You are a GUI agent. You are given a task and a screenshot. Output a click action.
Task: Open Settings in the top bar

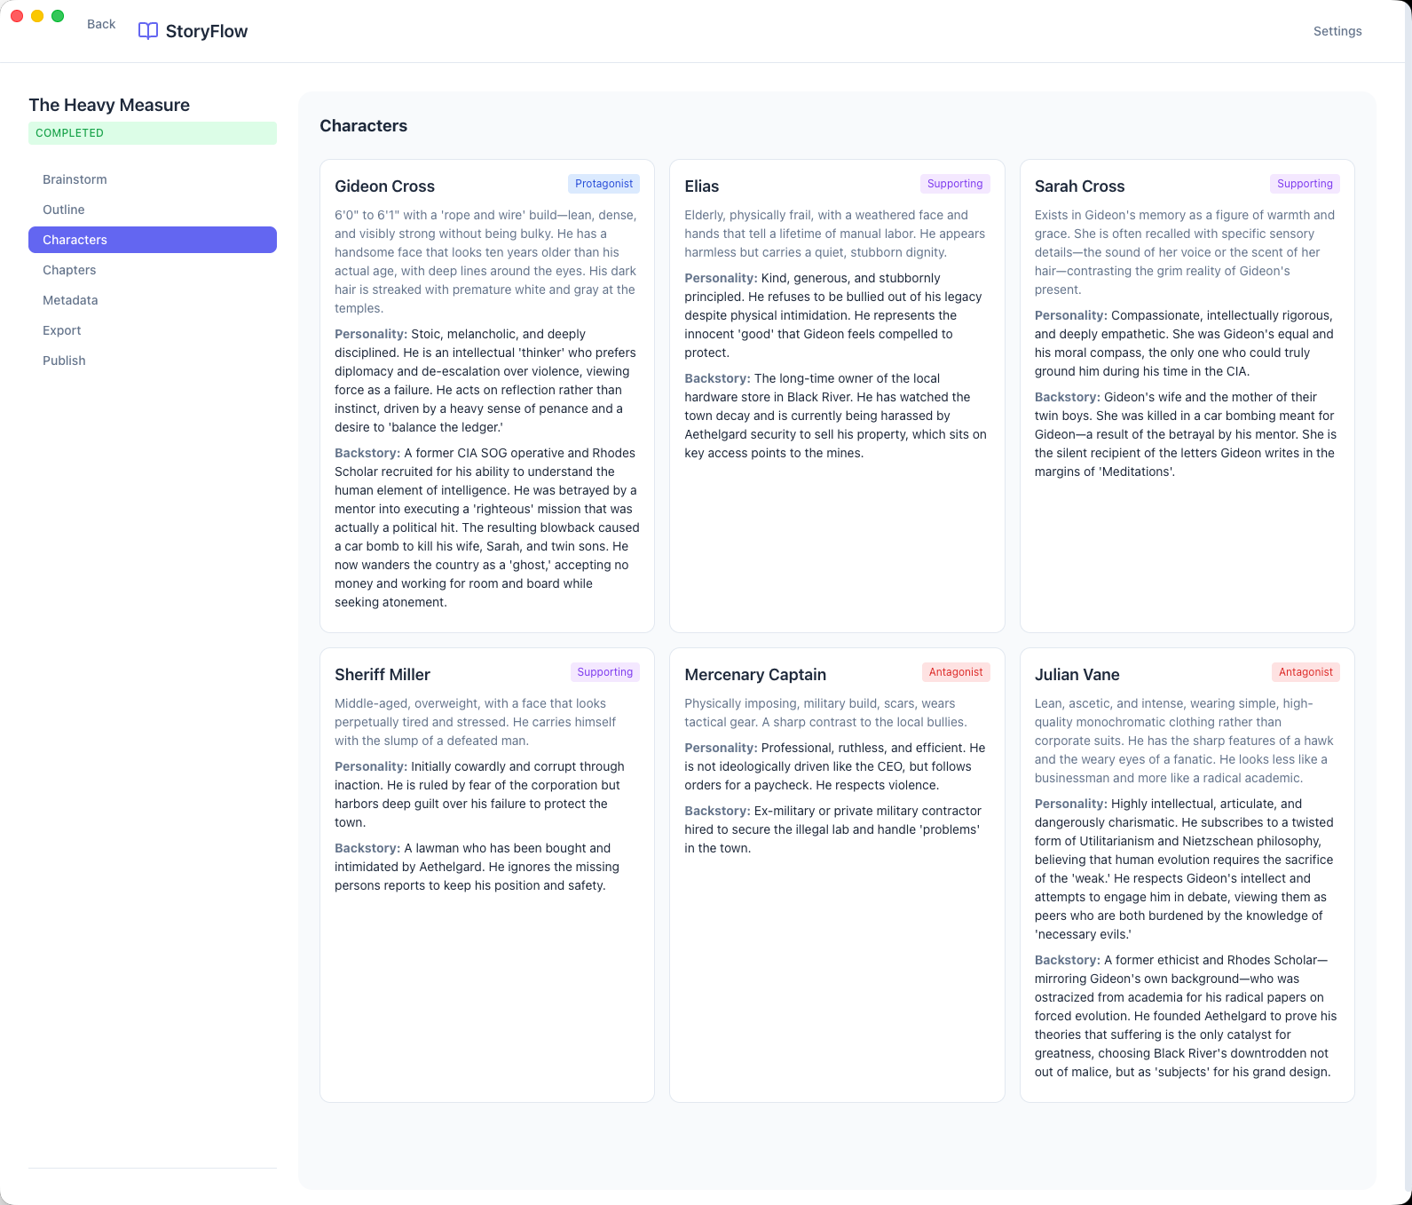coord(1337,31)
